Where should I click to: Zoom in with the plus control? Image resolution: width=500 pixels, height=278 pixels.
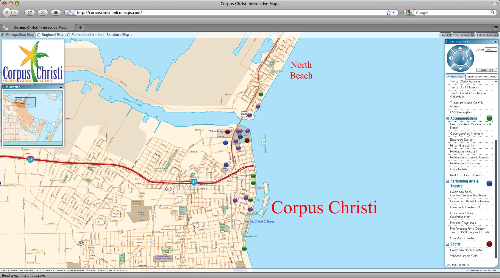(x=463, y=58)
